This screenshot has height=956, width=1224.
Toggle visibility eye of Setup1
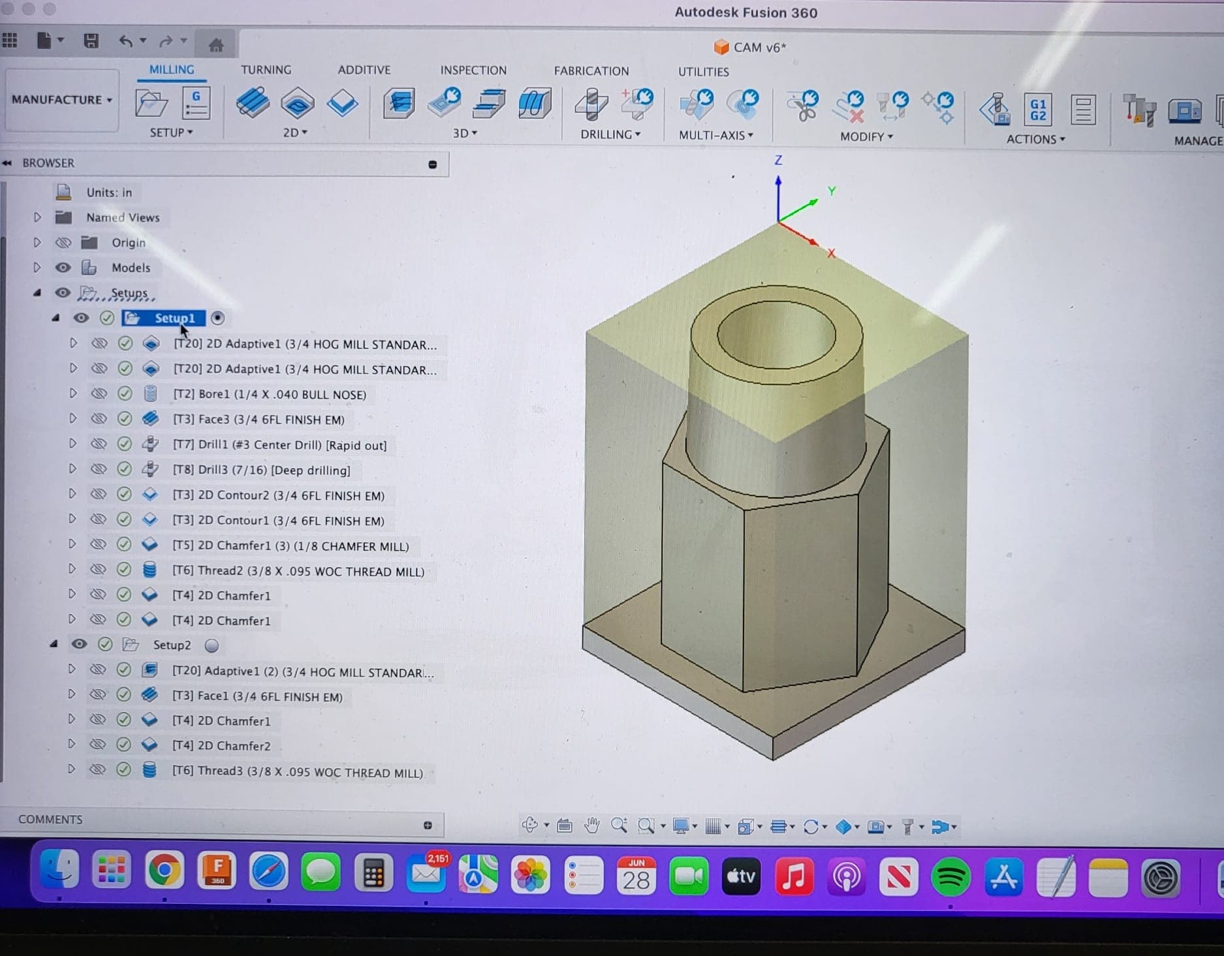pos(81,318)
